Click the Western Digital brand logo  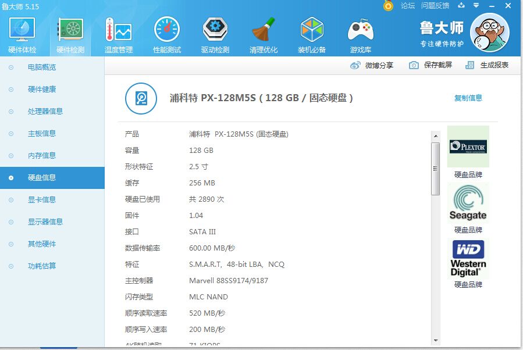pyautogui.click(x=468, y=258)
